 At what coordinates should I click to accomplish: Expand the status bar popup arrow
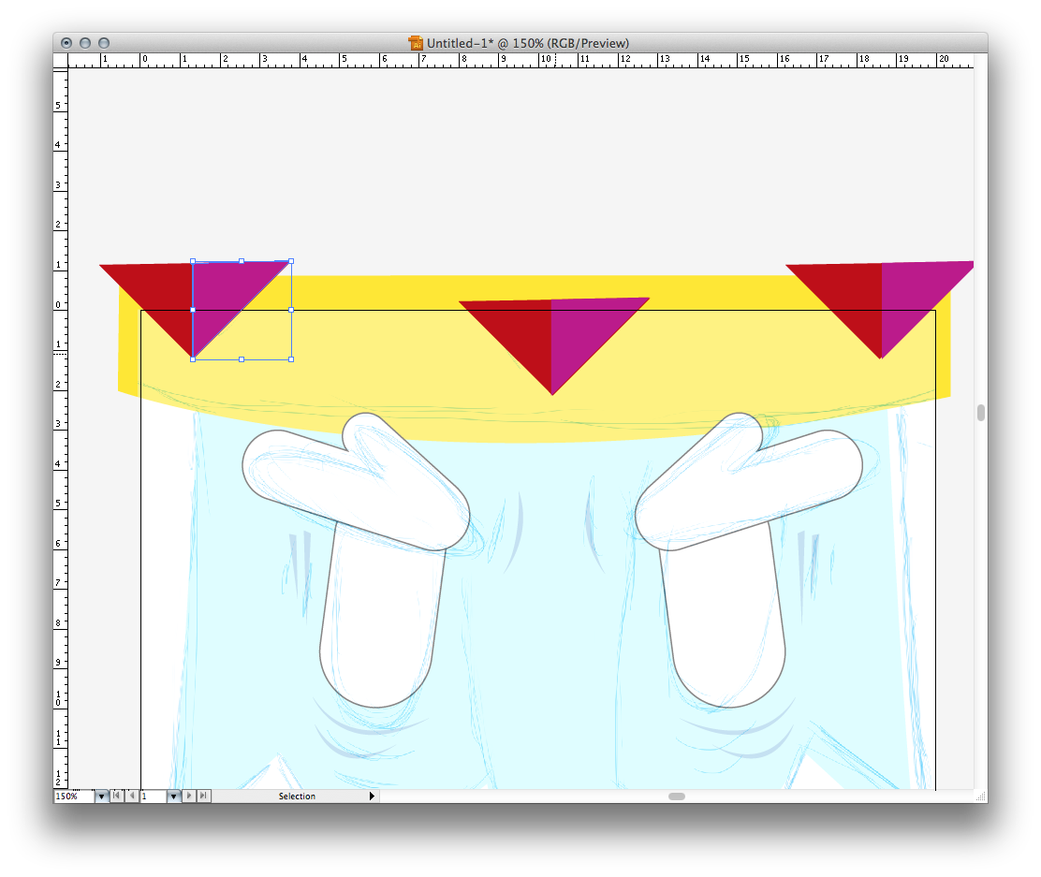click(x=372, y=796)
